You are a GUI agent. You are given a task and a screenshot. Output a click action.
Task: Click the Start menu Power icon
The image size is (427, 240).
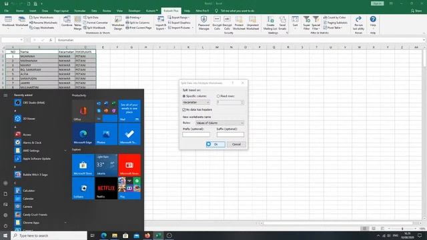coord(5,226)
